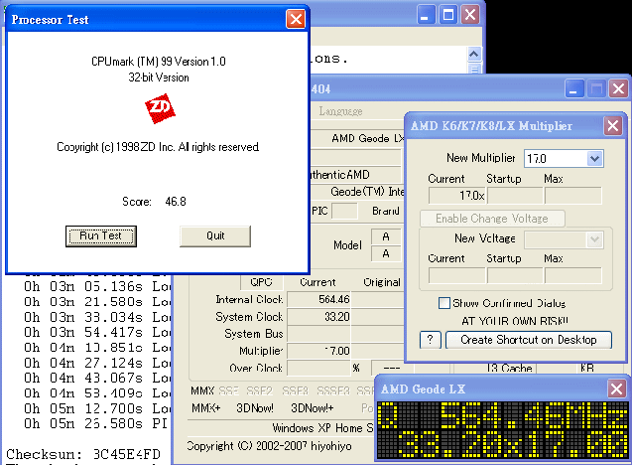Viewport: 632px width, 465px height.
Task: Open the New Multiplier dropdown
Action: (x=594, y=158)
